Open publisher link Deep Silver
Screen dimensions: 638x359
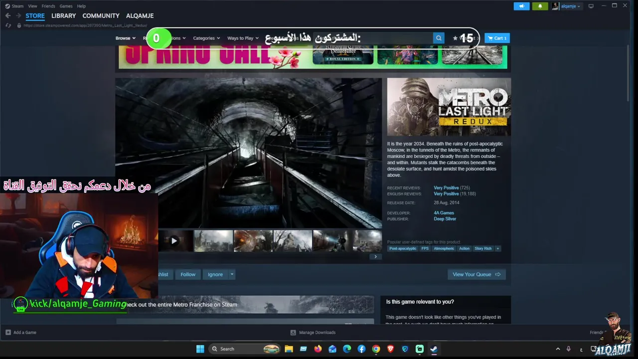click(x=445, y=219)
